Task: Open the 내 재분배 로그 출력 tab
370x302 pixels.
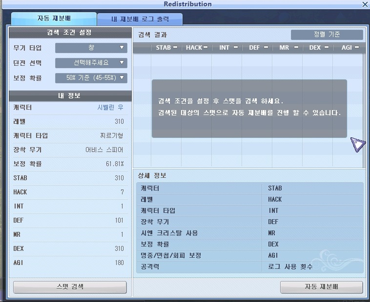Action: 140,19
